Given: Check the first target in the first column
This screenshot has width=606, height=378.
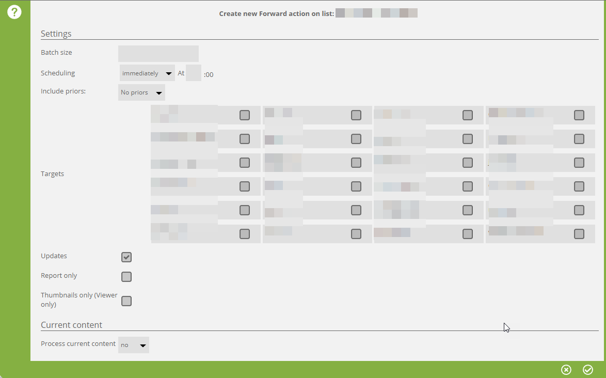Looking at the screenshot, I should coord(245,115).
